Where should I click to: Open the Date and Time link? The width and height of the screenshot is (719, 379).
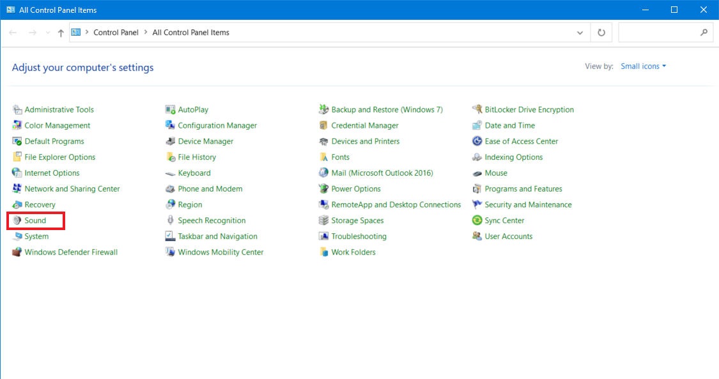[510, 125]
